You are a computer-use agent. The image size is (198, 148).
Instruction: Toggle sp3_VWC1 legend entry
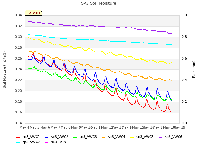(x=28, y=137)
